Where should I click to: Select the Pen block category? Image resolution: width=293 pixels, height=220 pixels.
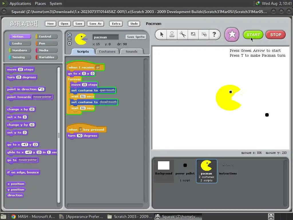tap(47, 44)
